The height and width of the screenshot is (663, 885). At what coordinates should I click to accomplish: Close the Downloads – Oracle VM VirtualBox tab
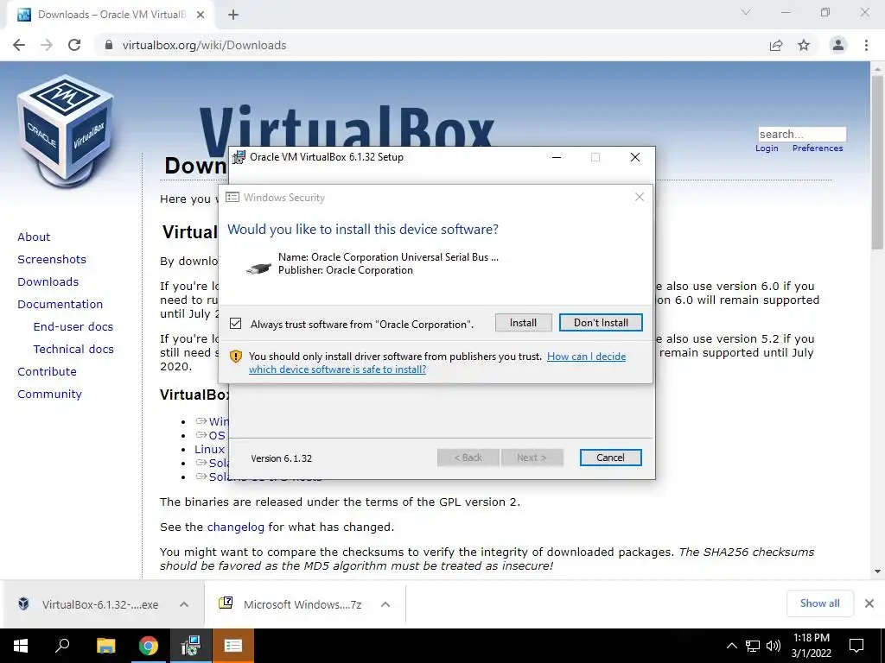point(201,15)
